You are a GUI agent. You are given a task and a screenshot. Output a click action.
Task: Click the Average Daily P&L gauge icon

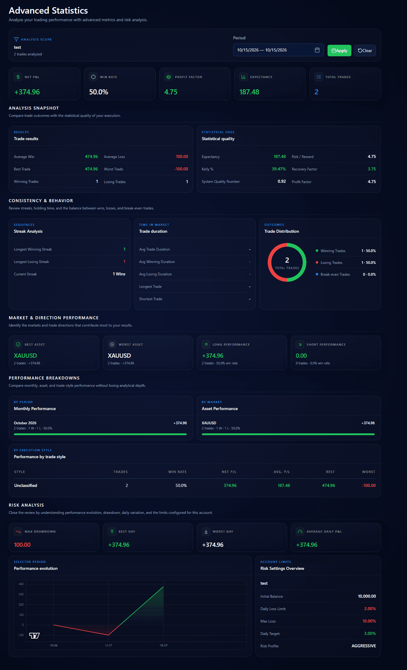[300, 531]
